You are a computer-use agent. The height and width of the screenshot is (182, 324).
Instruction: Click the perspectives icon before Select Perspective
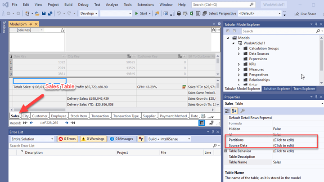(205, 13)
